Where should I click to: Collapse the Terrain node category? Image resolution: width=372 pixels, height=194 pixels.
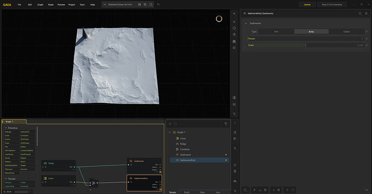tap(6, 178)
